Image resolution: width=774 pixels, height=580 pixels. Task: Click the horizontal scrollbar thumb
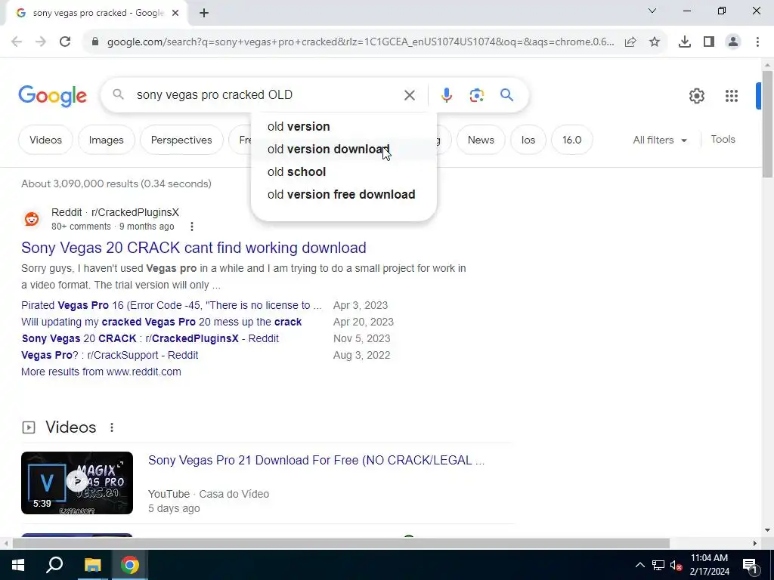[x=341, y=544]
